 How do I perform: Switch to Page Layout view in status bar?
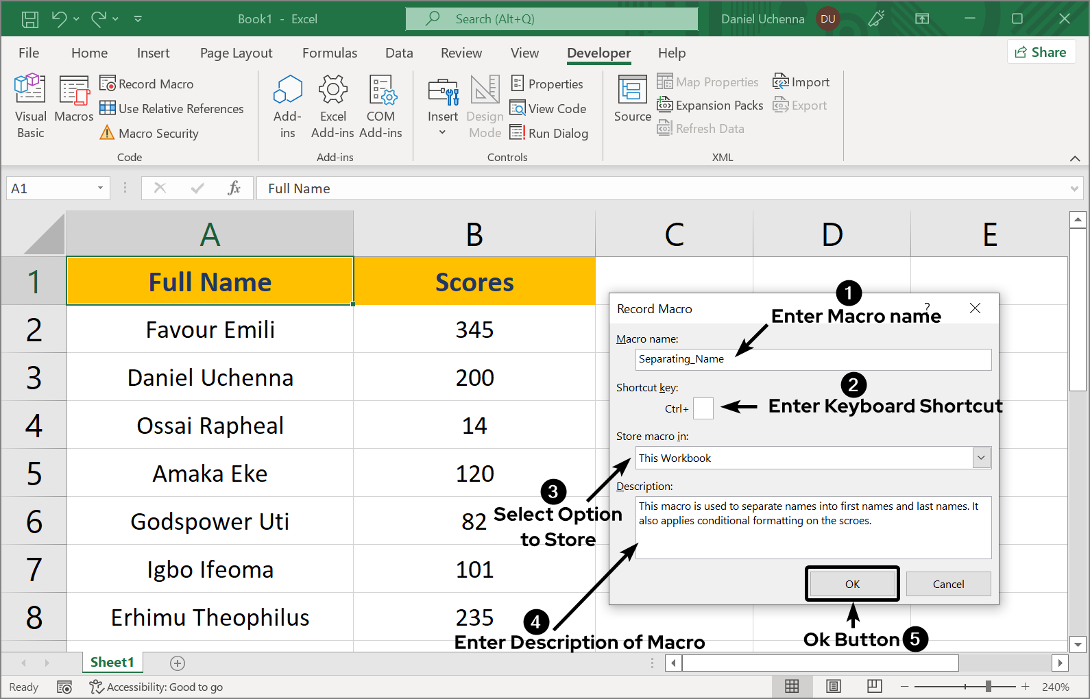[x=834, y=687]
